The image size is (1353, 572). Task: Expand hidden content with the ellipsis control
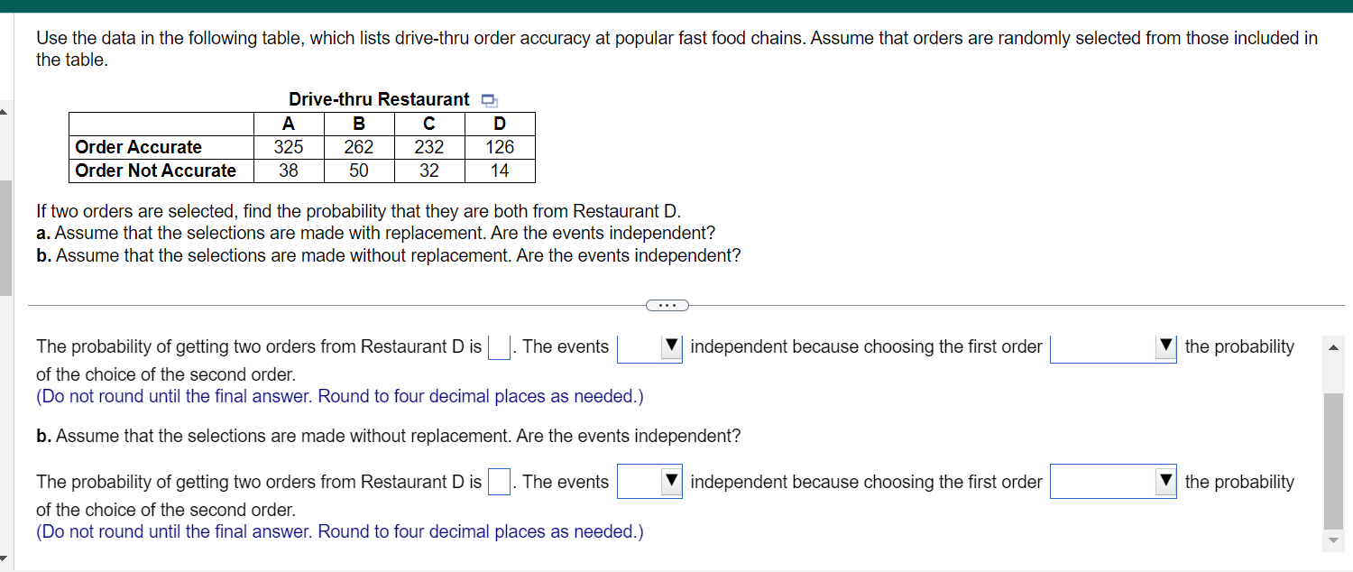[667, 305]
